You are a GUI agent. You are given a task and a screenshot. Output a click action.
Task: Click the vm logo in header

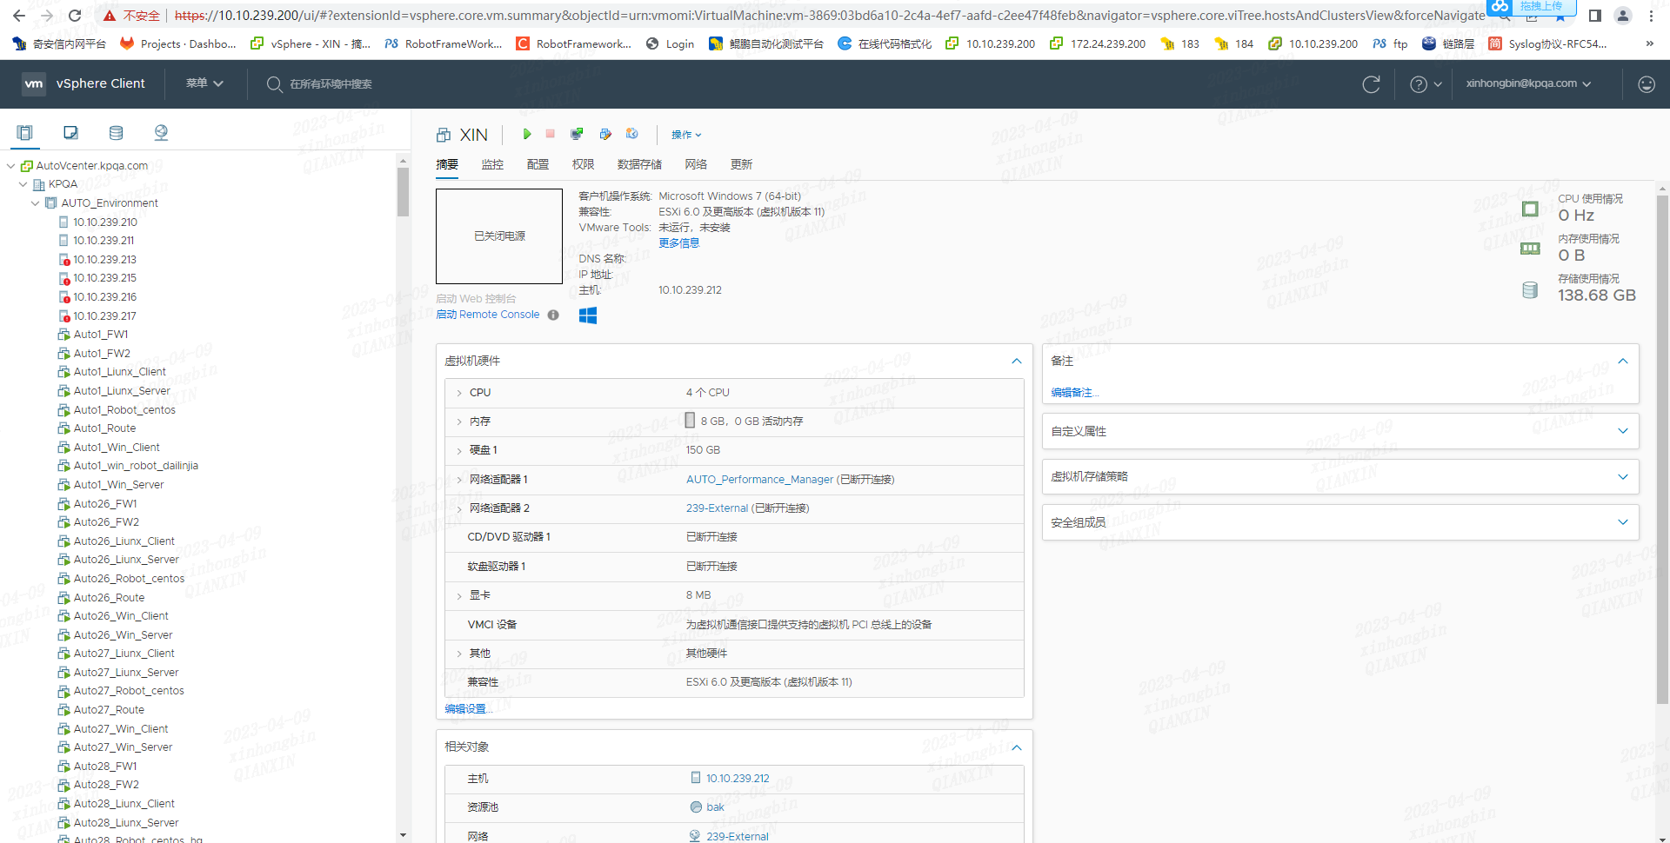tap(33, 83)
